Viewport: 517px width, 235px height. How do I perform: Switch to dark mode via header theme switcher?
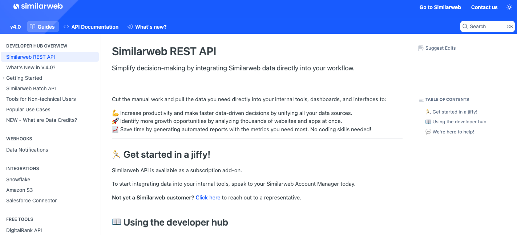(x=509, y=7)
